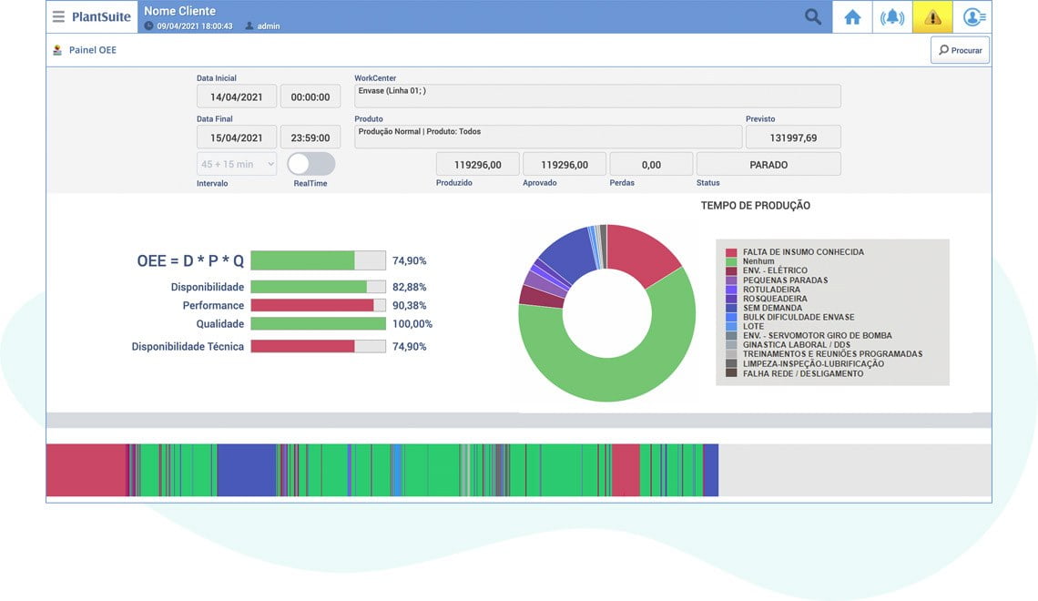The width and height of the screenshot is (1038, 601).
Task: Click the header timestamp 09/04/2021 18:00:43
Action: pyautogui.click(x=195, y=26)
